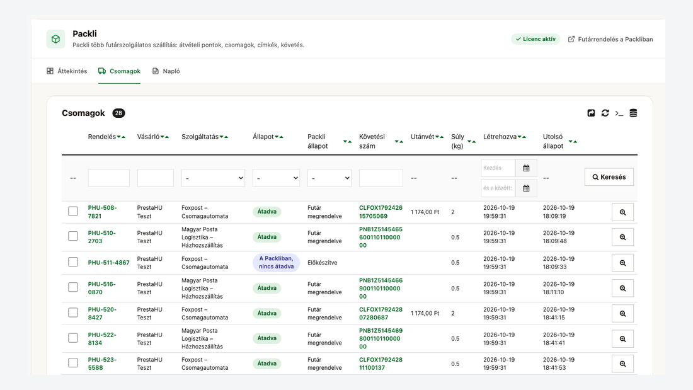Follow tracking number CLFOX179242615705069

381,212
